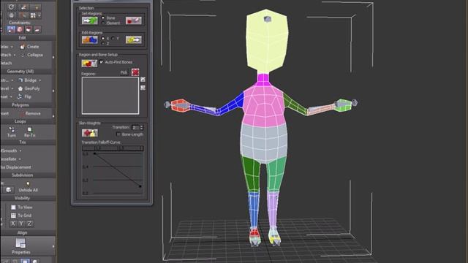Click the Transition spinner arrows
This screenshot has width=468, height=263.
(142, 128)
